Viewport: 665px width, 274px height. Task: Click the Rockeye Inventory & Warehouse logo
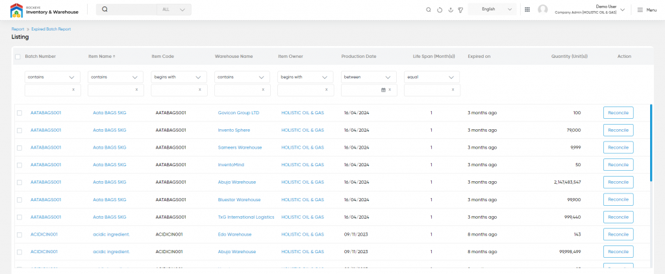[44, 10]
